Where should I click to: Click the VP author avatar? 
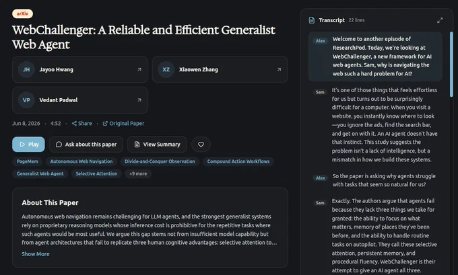coord(26,100)
